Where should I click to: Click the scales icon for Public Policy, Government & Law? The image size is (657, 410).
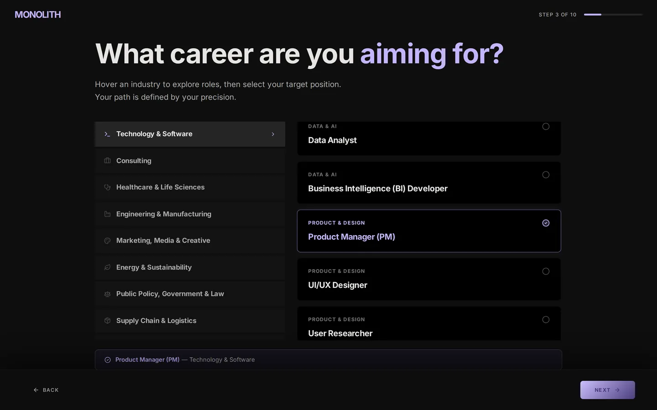pyautogui.click(x=107, y=294)
